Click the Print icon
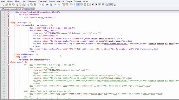The image size is (179, 100). click(x=23, y=4)
